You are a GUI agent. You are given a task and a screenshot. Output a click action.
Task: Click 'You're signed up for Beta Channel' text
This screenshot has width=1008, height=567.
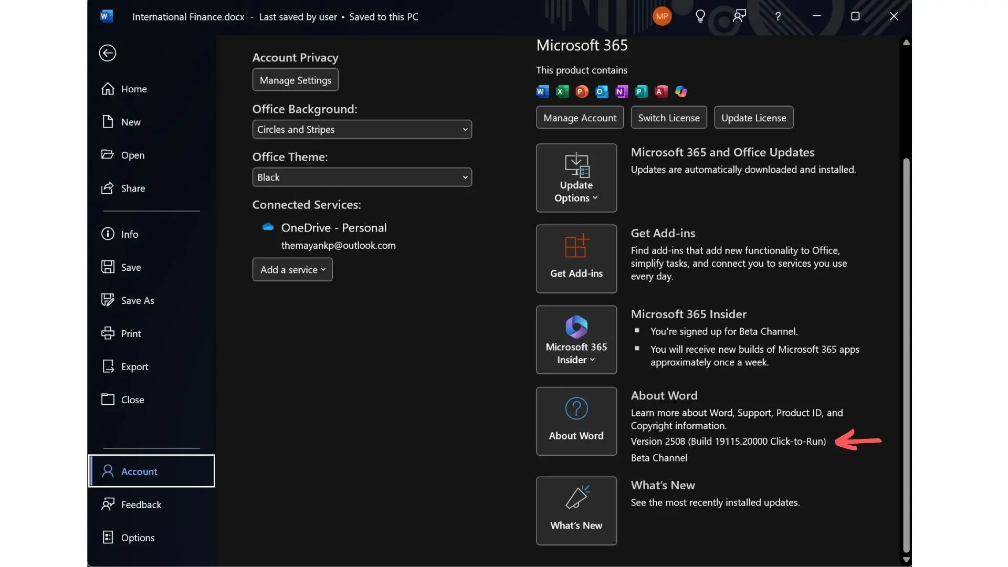click(x=724, y=331)
